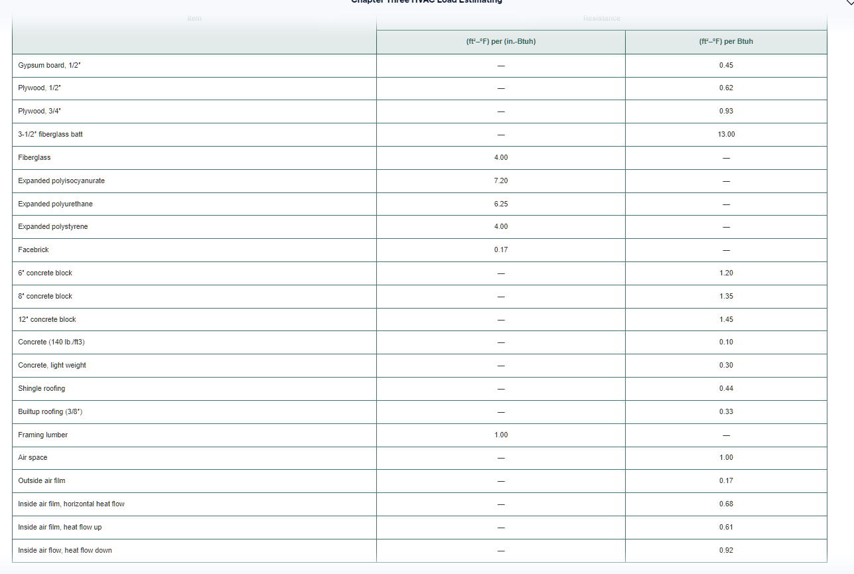This screenshot has height=574, width=854.
Task: Click the 0.92 heat flow down value
Action: coord(726,550)
